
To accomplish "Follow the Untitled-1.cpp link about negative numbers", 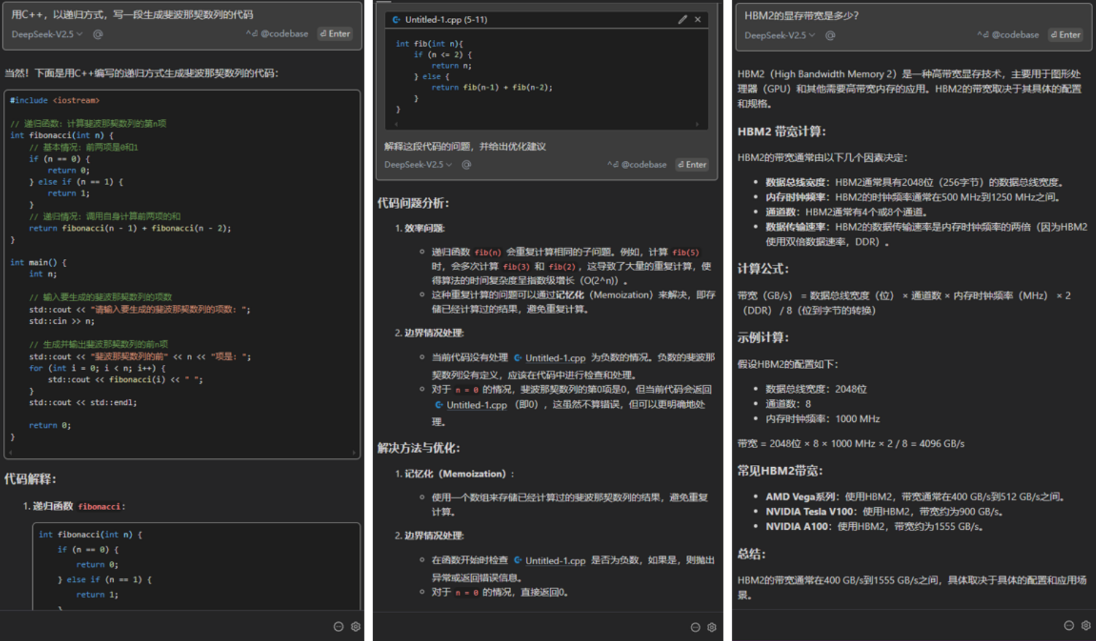I will point(555,358).
